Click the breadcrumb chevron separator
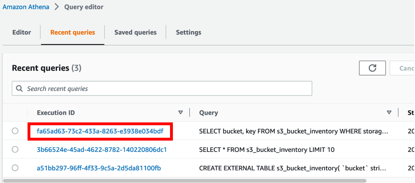 pos(57,7)
